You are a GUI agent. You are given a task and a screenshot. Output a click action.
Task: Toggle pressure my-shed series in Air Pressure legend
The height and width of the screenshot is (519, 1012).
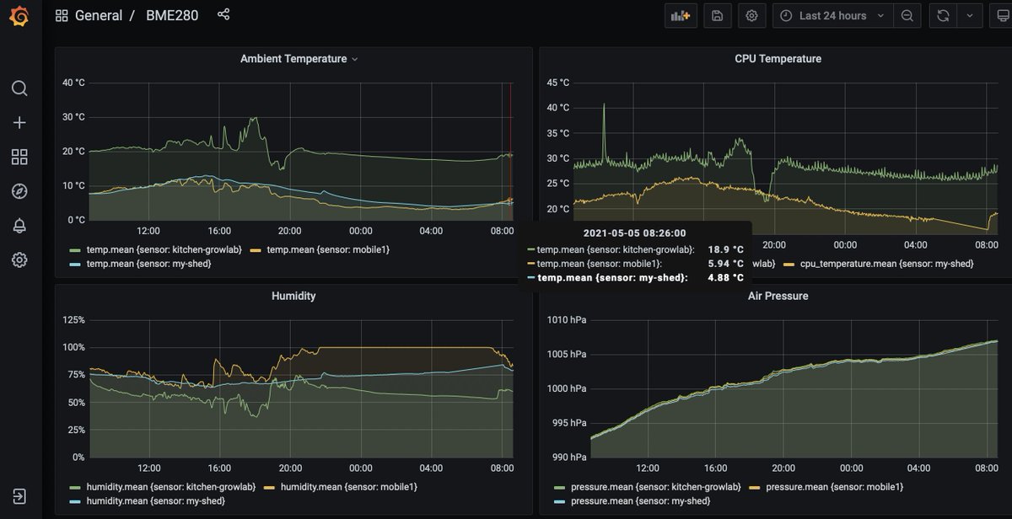[628, 501]
